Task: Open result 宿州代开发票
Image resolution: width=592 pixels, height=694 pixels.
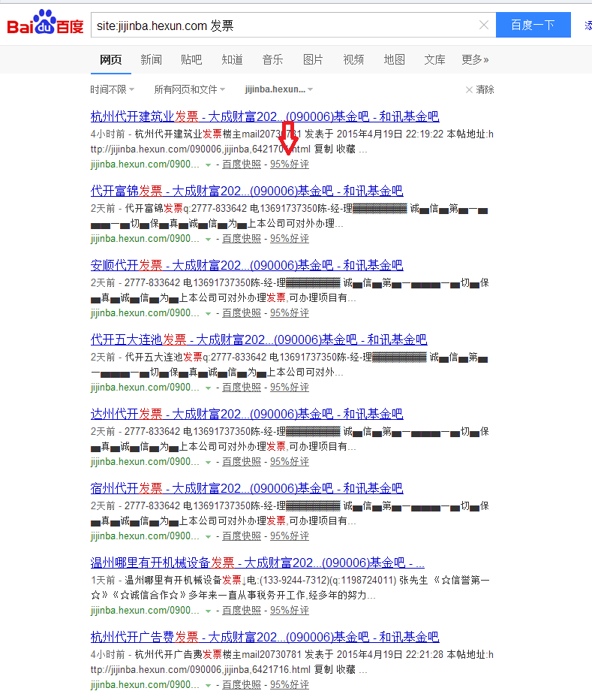Action: [247, 488]
